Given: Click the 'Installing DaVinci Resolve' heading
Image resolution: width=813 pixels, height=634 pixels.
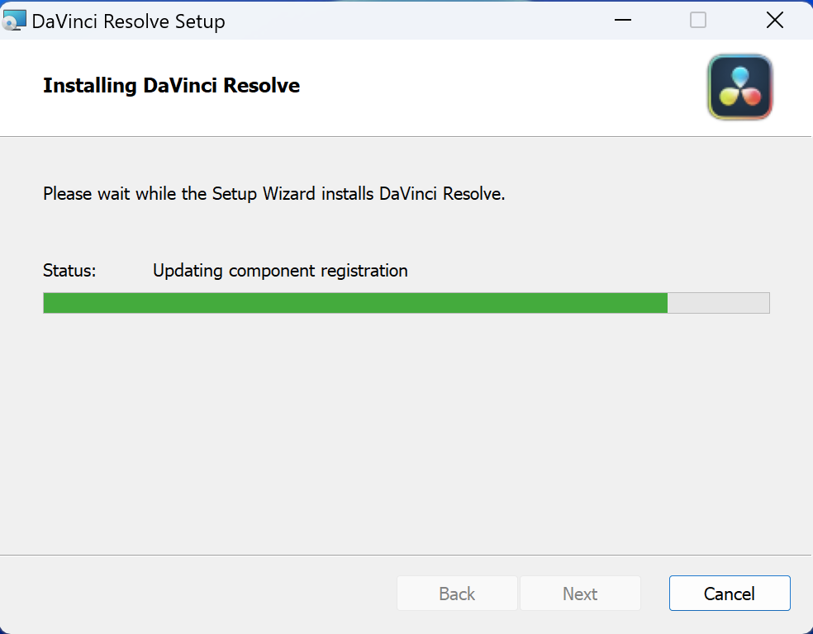Looking at the screenshot, I should pyautogui.click(x=171, y=86).
